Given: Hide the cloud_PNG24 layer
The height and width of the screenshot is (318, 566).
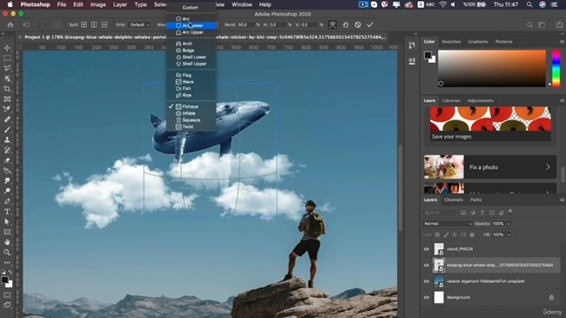Looking at the screenshot, I should pos(427,249).
